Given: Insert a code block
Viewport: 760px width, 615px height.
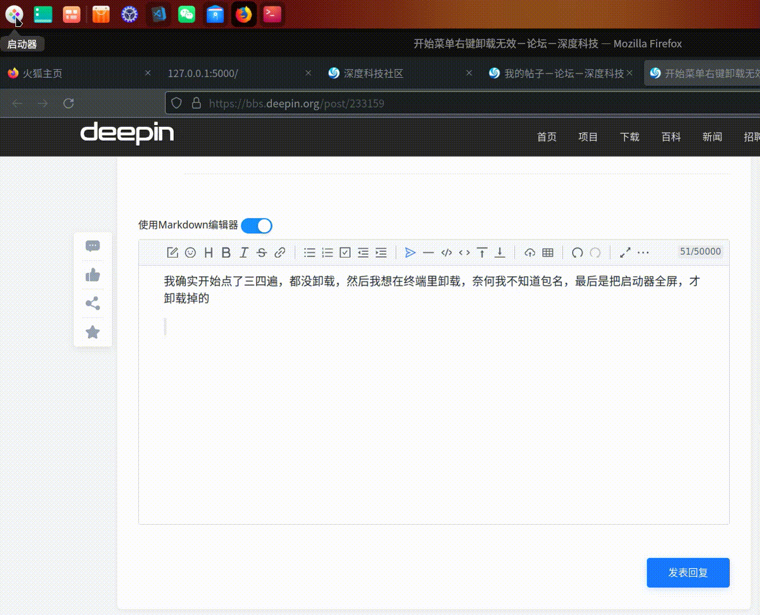Looking at the screenshot, I should [446, 252].
